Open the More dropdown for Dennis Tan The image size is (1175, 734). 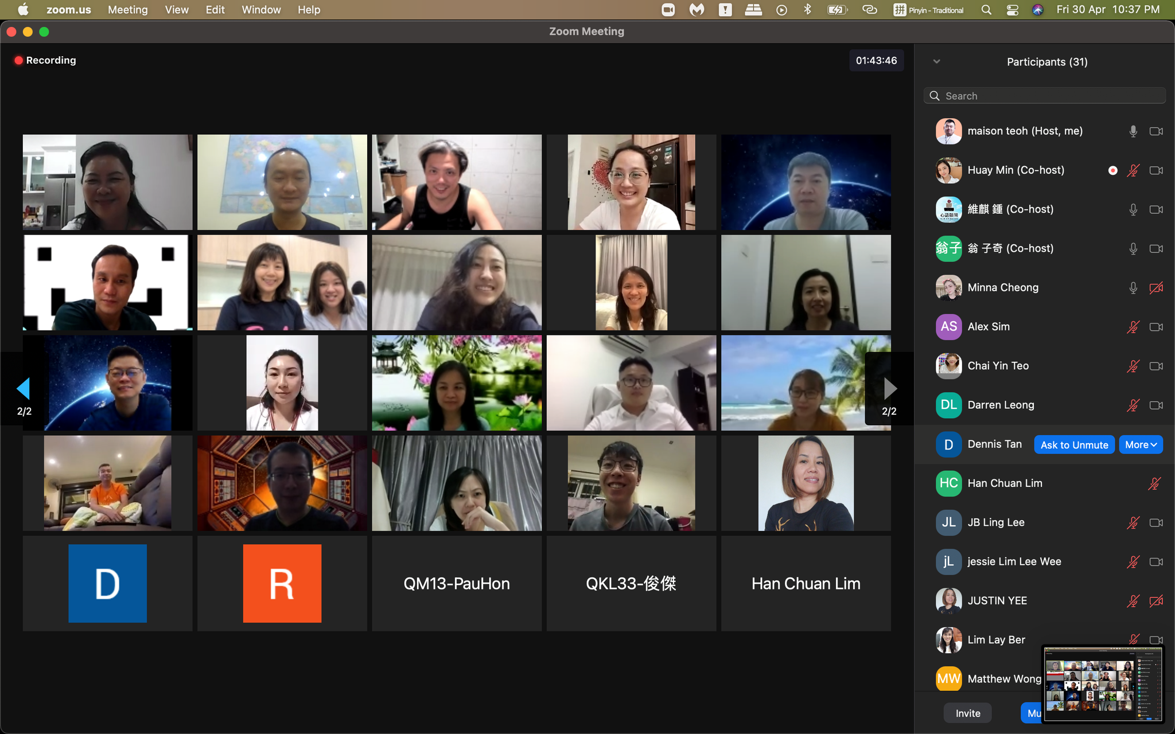1140,445
